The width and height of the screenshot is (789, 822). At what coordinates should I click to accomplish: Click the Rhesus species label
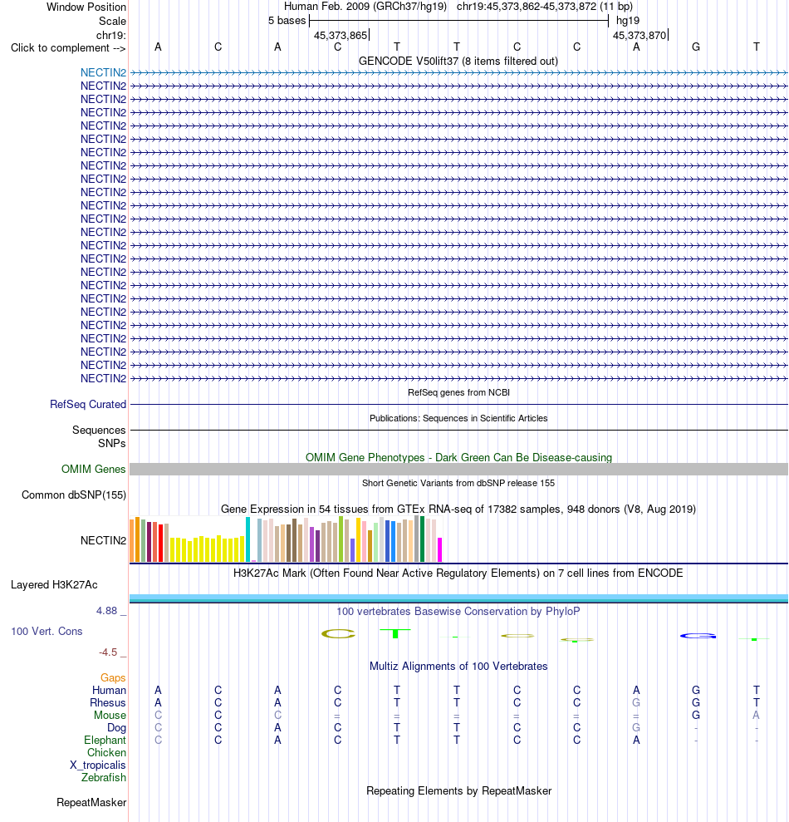(x=108, y=703)
